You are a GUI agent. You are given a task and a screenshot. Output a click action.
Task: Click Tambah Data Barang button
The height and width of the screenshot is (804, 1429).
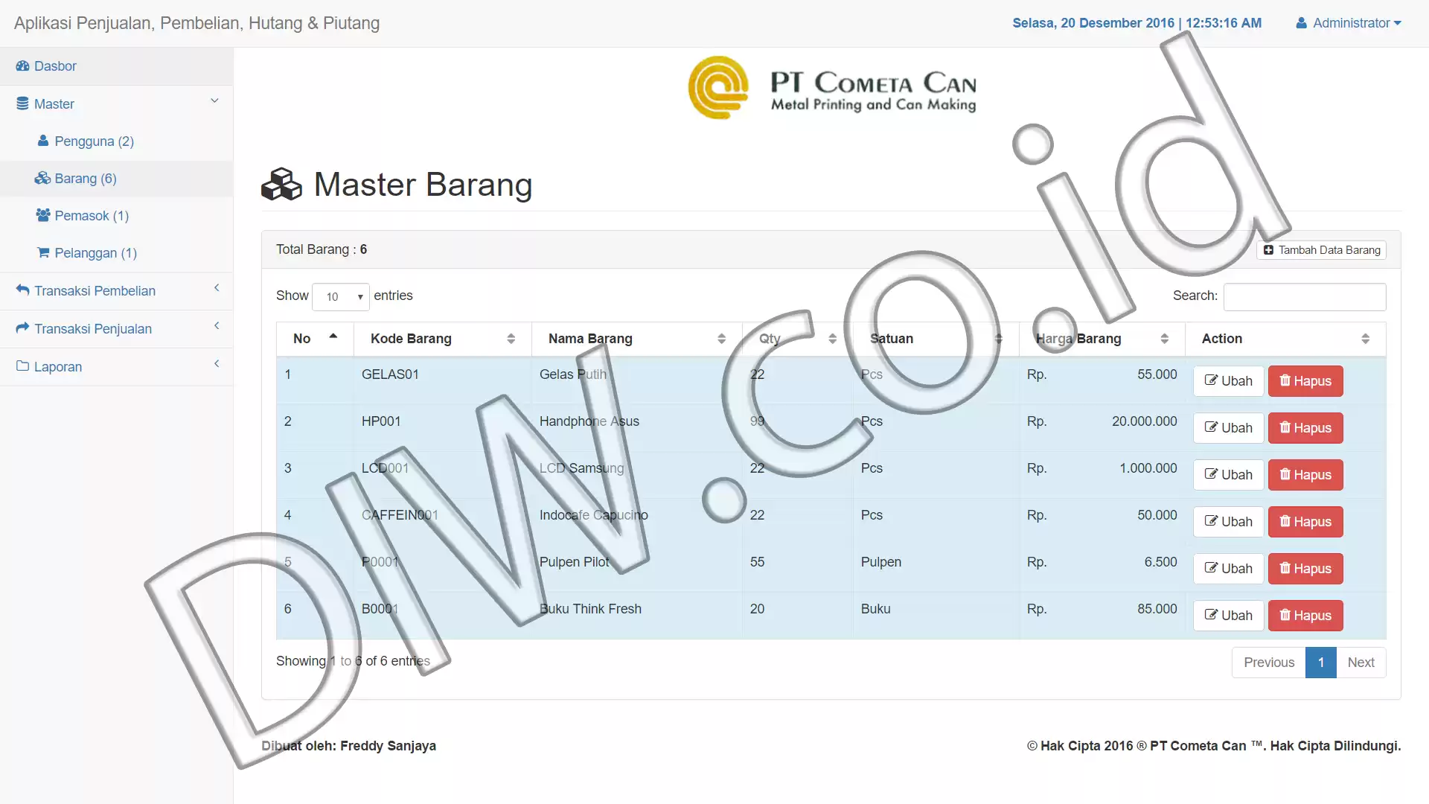click(1322, 250)
